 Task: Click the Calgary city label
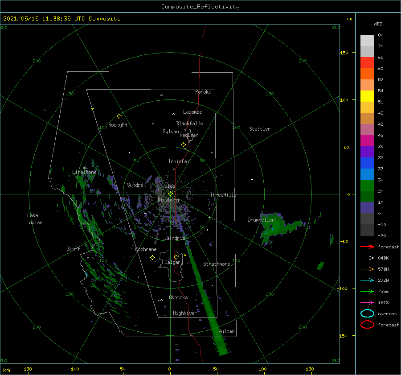tap(174, 262)
